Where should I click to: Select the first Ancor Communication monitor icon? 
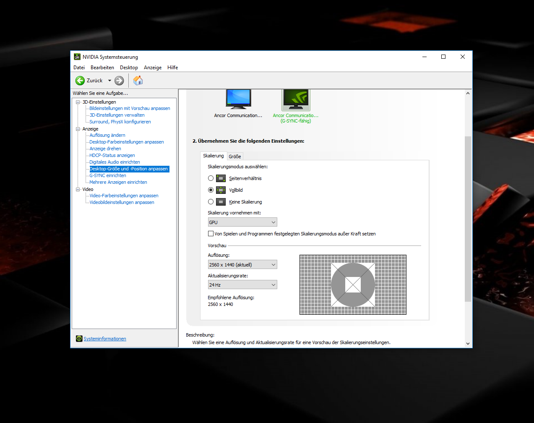click(x=238, y=99)
